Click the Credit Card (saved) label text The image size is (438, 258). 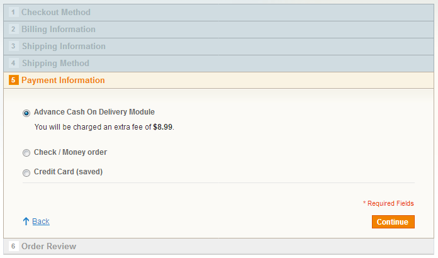click(68, 172)
